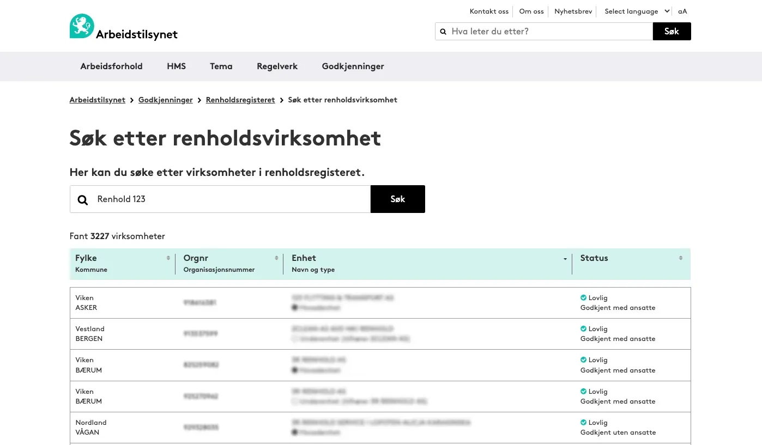Go to the Nyhetsbrev link
Viewport: 762px width, 445px height.
coord(573,11)
